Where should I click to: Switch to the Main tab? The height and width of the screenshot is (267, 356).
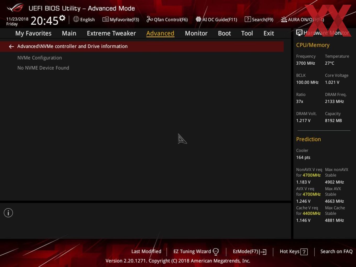coord(69,34)
